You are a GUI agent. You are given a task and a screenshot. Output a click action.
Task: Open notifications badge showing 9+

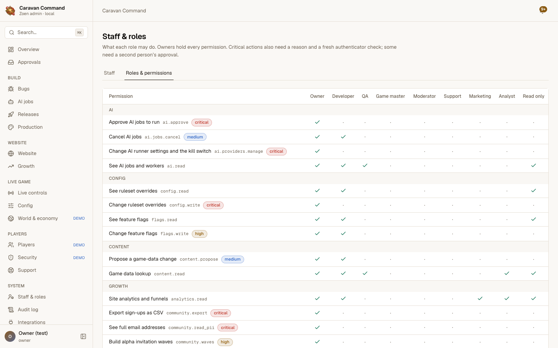(543, 10)
